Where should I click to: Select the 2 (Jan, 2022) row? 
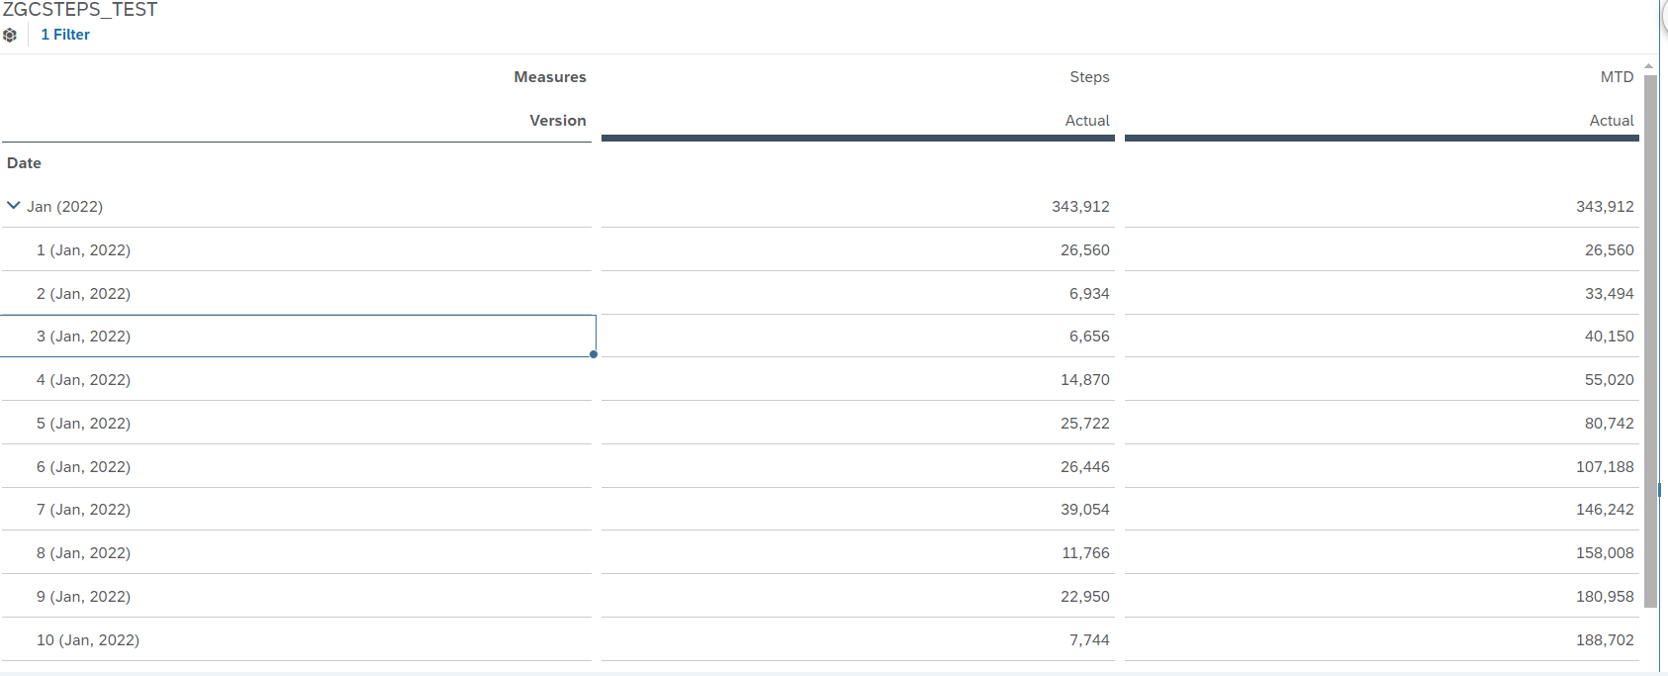click(x=83, y=294)
